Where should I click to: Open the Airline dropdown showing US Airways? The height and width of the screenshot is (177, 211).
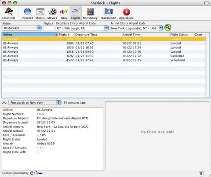22,28
